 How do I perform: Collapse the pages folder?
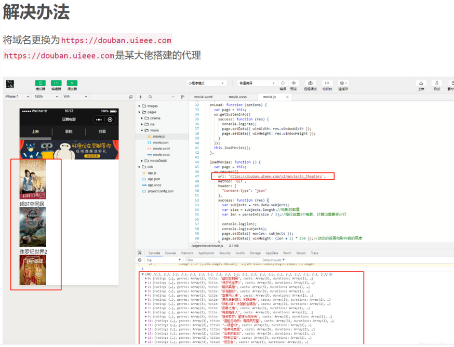pos(139,112)
